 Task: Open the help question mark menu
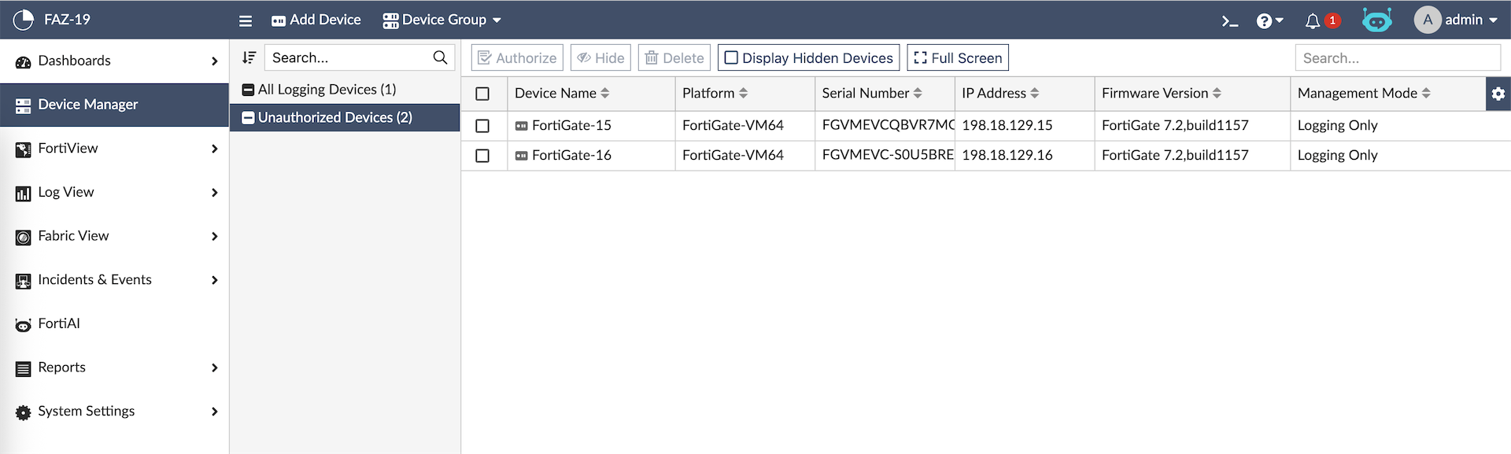1269,21
